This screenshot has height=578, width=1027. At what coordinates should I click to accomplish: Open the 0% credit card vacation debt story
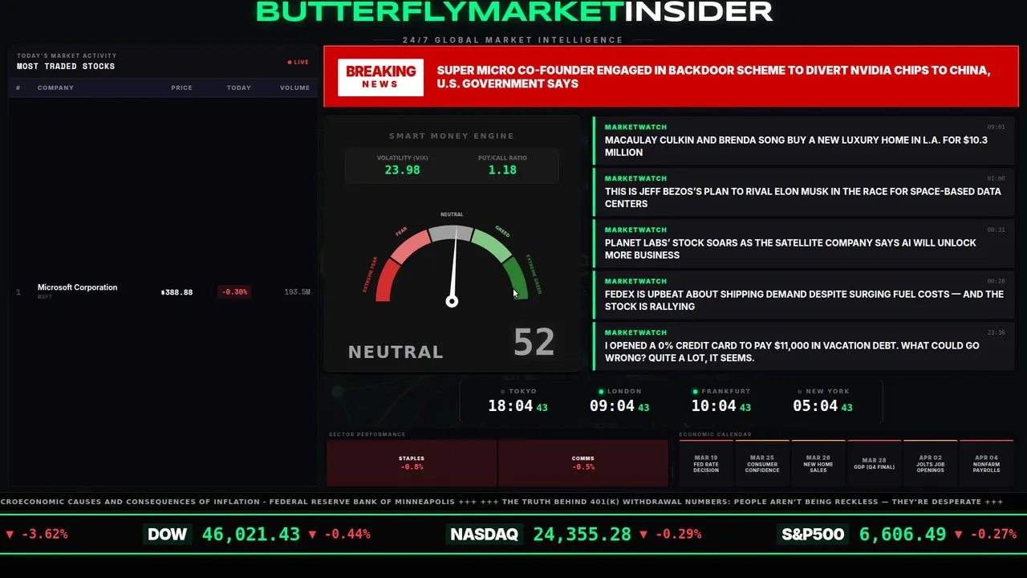tap(804, 347)
